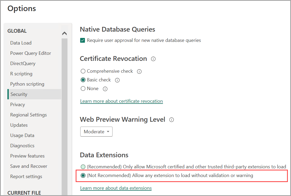
Task: Open Regional Settings in sidebar
Action: coord(28,115)
